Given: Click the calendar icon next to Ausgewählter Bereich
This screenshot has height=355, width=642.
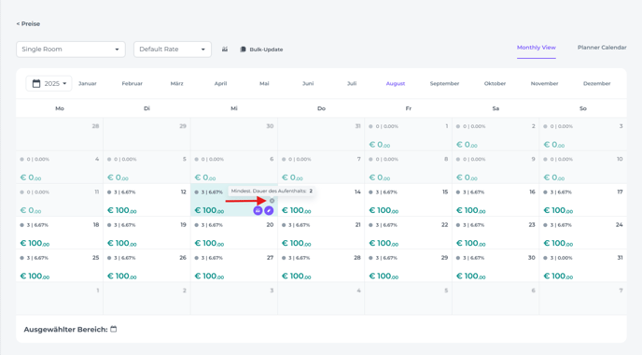Looking at the screenshot, I should [x=114, y=329].
